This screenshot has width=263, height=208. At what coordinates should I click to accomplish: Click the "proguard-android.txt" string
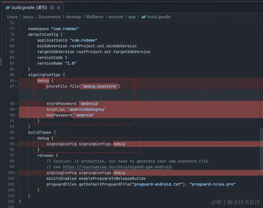pyautogui.click(x=157, y=184)
